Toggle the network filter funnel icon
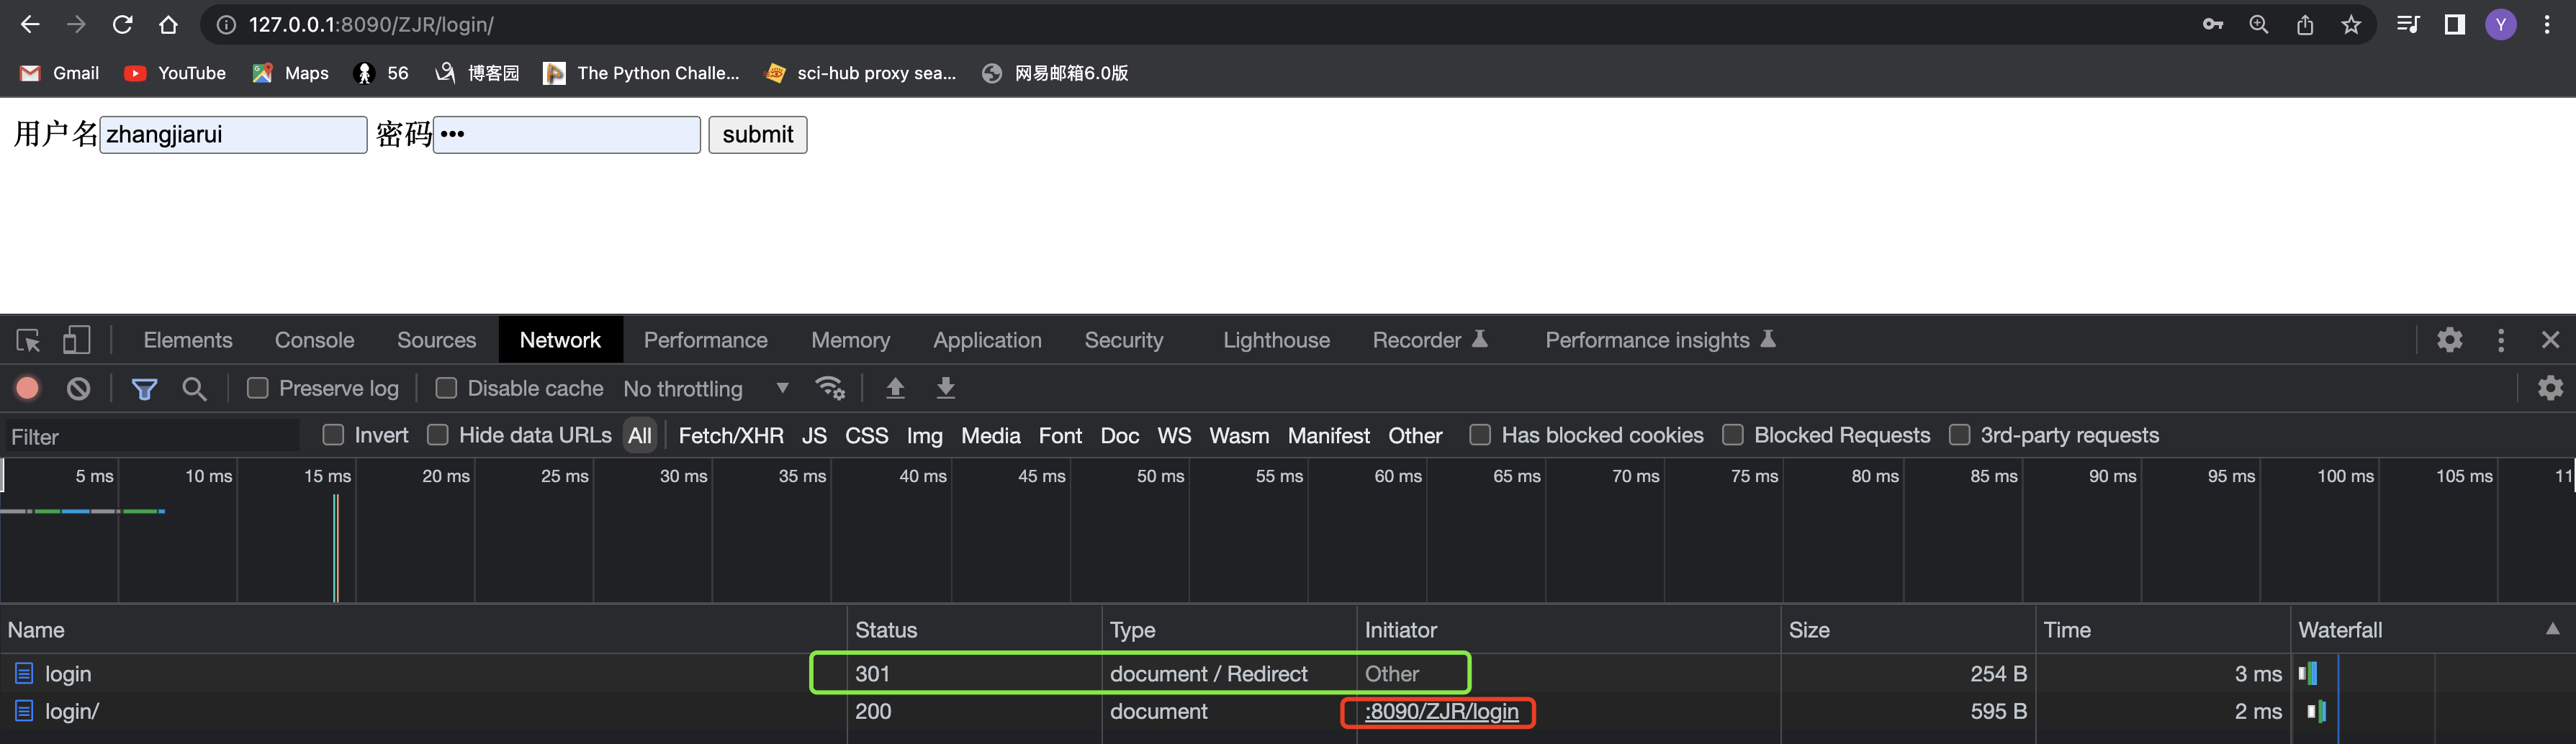 [x=144, y=389]
